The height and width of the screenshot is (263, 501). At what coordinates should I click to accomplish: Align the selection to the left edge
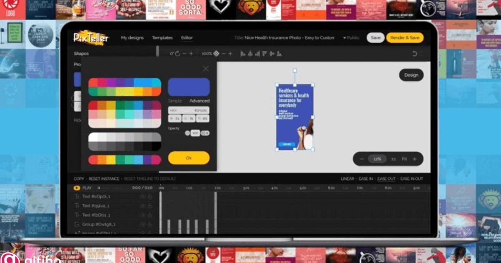point(243,53)
